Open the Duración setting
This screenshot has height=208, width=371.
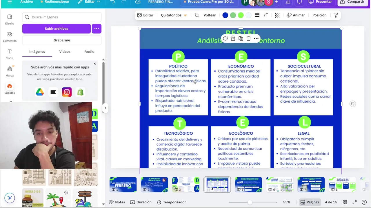tap(141, 202)
